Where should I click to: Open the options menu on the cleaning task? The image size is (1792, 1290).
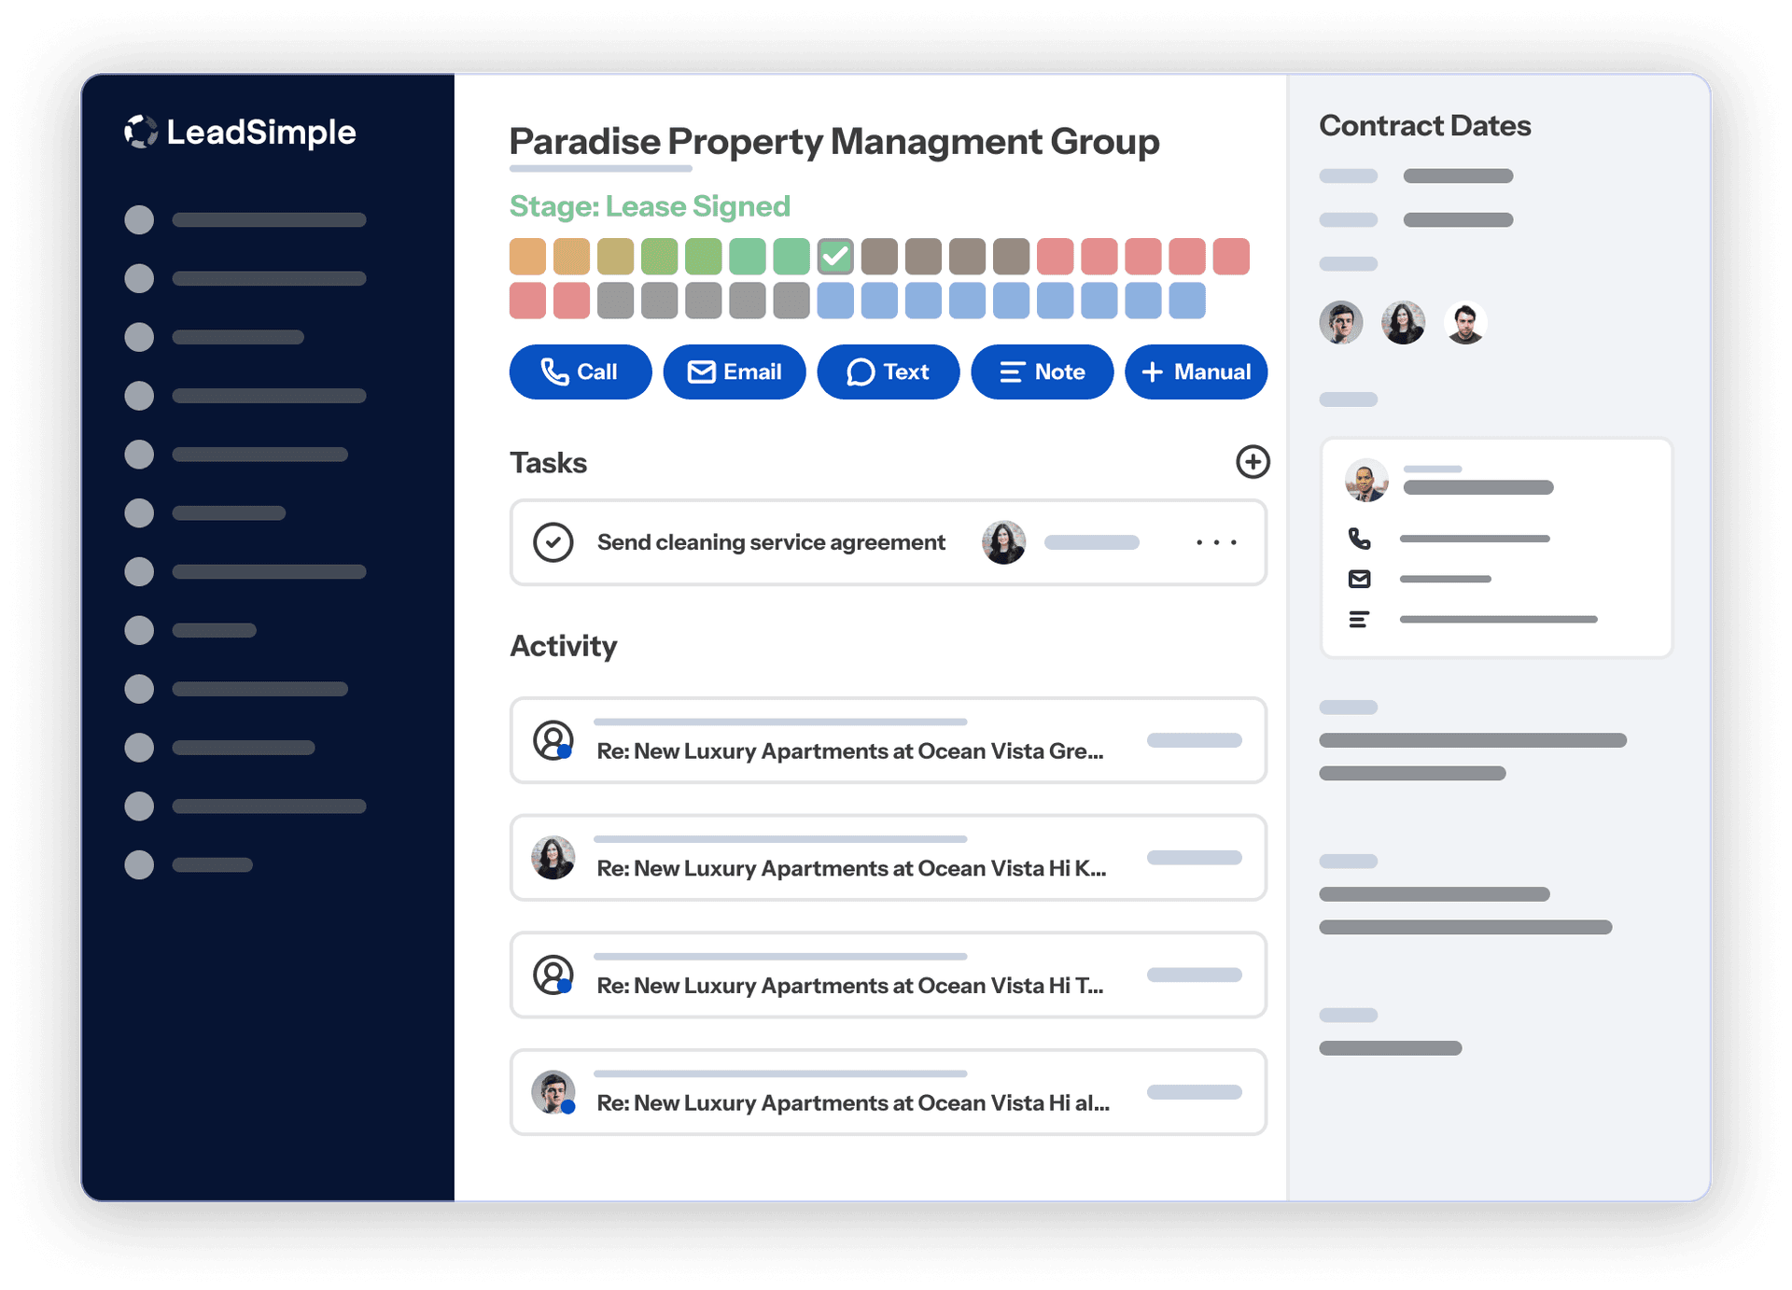1215,541
